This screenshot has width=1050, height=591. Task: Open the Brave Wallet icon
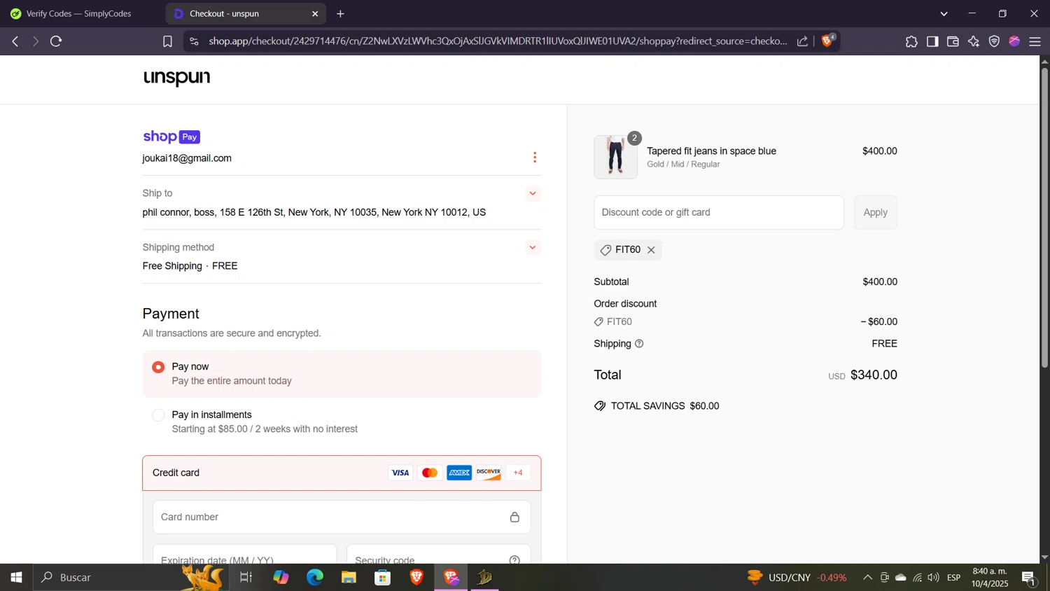tap(953, 41)
